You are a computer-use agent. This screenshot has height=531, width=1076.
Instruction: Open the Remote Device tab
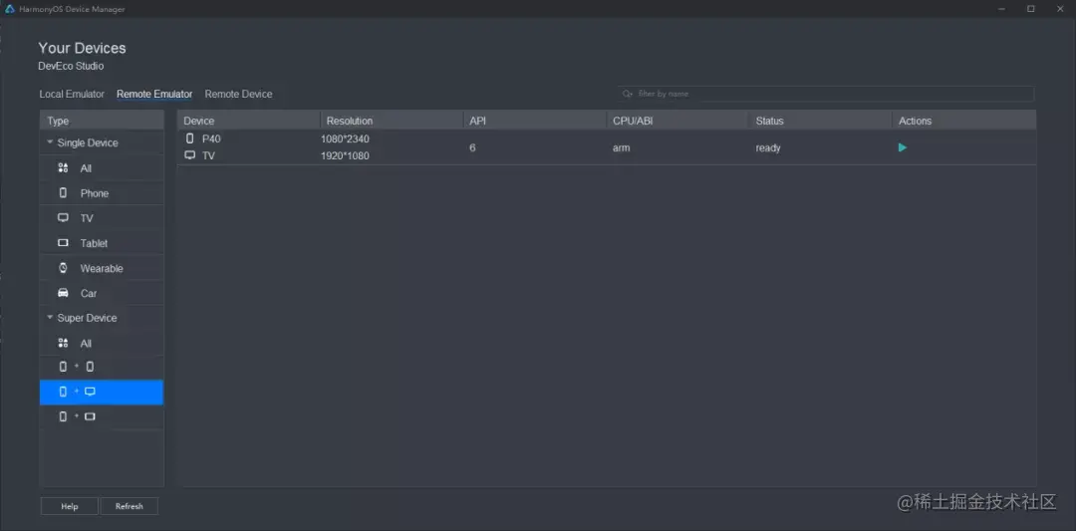tap(238, 94)
